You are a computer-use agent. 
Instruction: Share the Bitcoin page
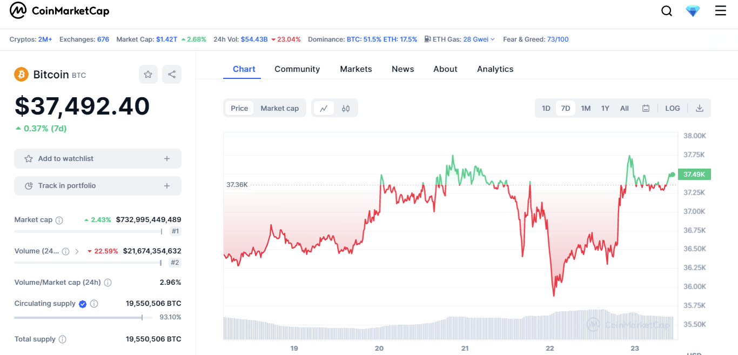172,75
